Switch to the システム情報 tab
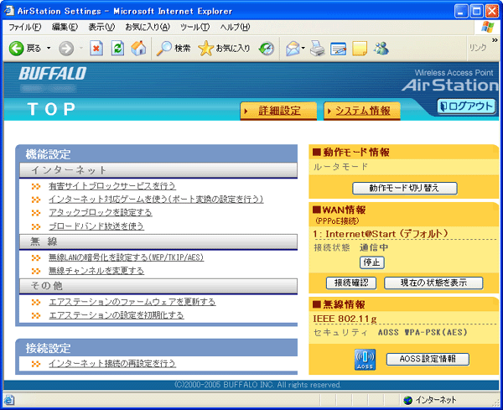 pos(362,111)
